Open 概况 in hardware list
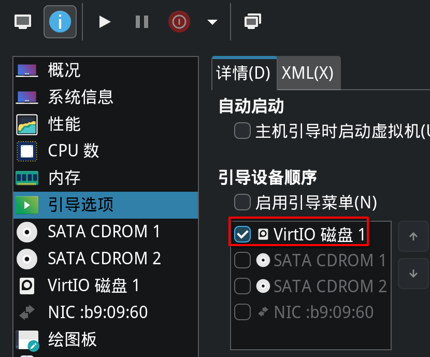The image size is (430, 357). coord(64,70)
